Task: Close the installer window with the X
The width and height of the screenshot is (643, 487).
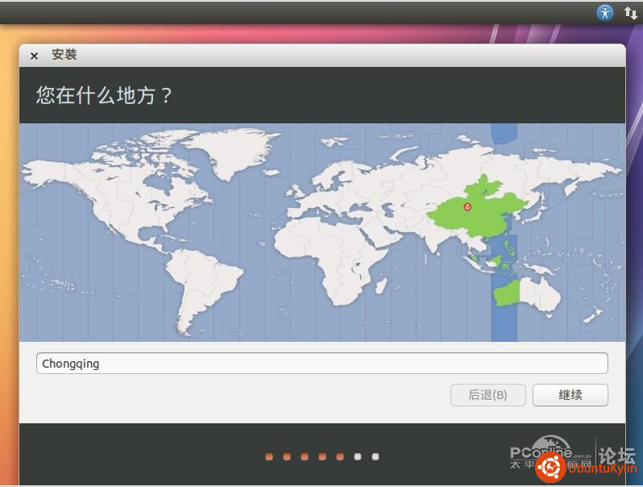Action: (x=34, y=56)
